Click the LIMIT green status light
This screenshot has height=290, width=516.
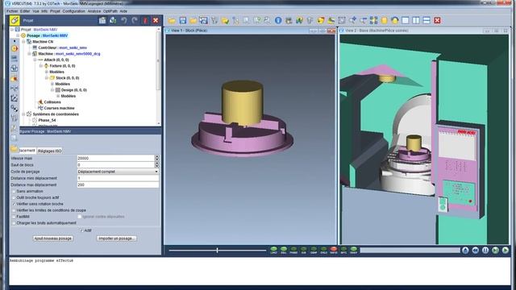tap(273, 250)
